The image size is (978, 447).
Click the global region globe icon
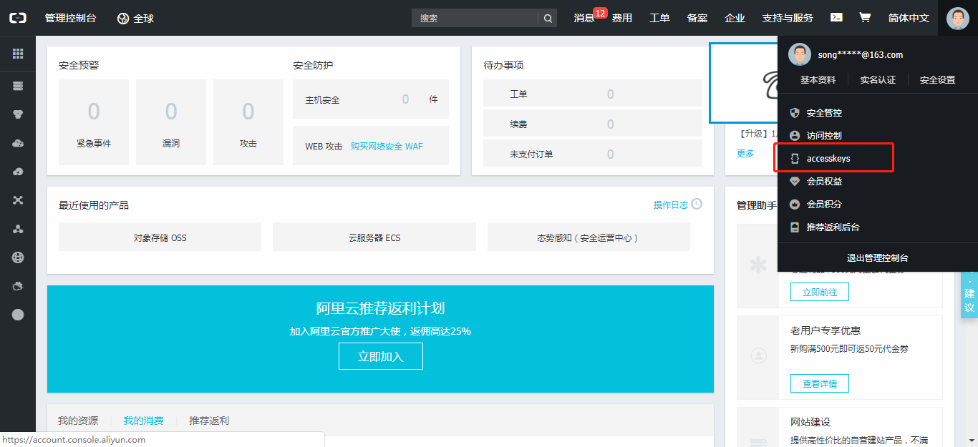click(x=122, y=18)
